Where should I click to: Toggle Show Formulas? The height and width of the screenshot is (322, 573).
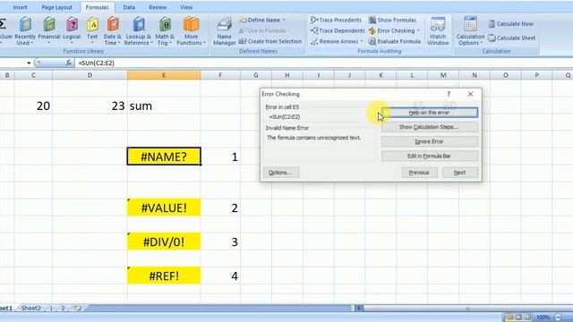coord(392,20)
